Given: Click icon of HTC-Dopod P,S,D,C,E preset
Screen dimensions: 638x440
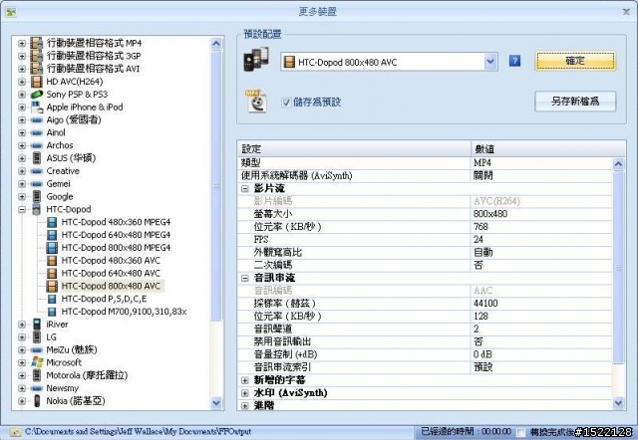Looking at the screenshot, I should (x=52, y=299).
